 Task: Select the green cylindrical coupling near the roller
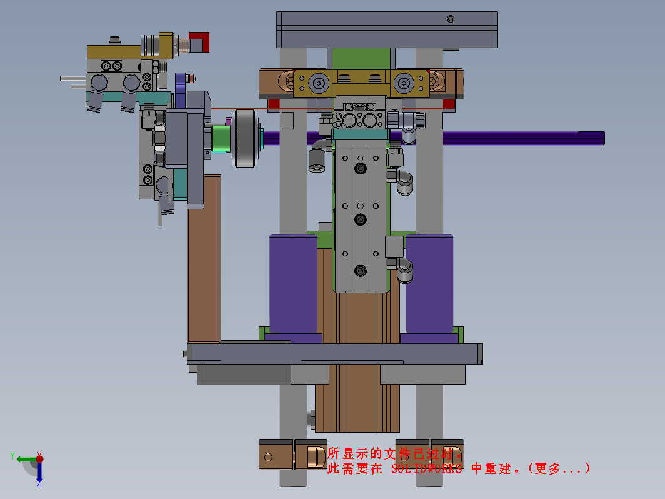221,138
